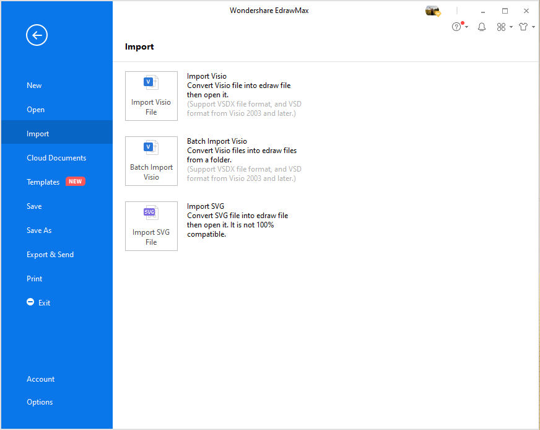
Task: Open the Import SVG File tile
Action: [x=151, y=226]
